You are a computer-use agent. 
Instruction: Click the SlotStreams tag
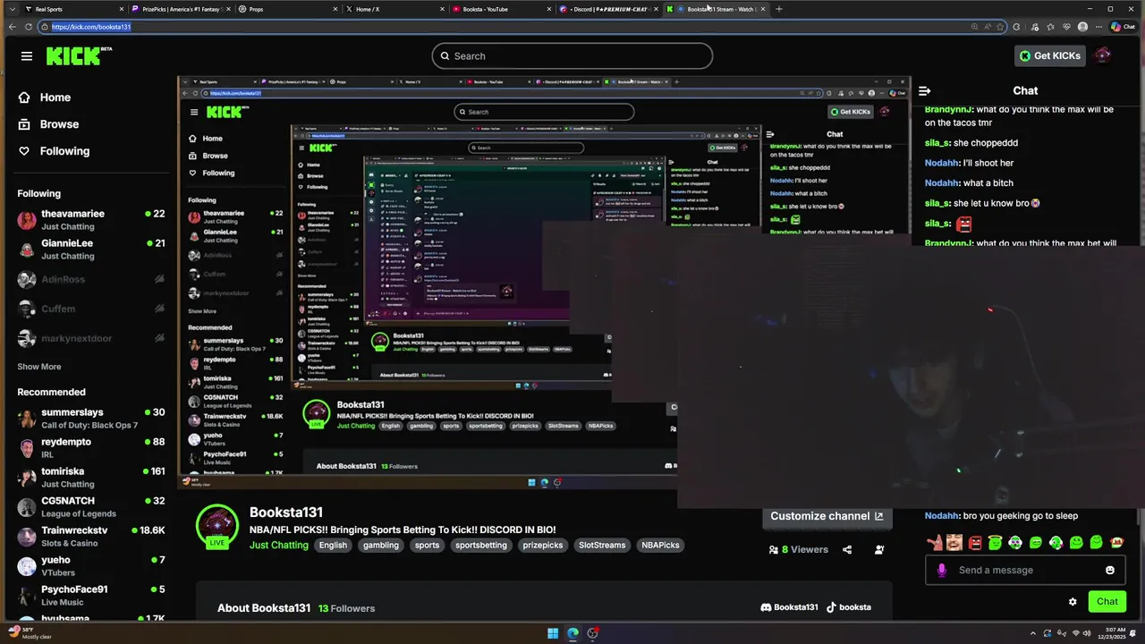[x=602, y=545]
